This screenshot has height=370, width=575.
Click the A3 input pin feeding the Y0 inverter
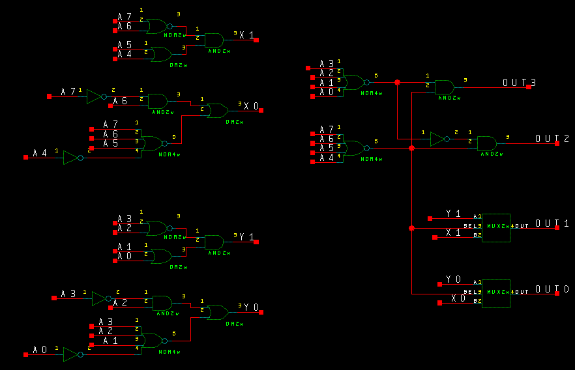pos(54,298)
